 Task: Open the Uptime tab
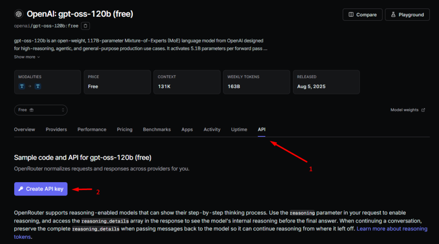[x=239, y=130]
